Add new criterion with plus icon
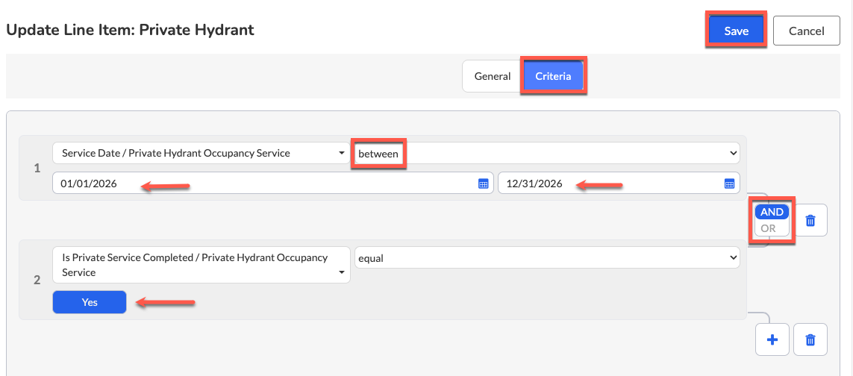853x376 pixels. (x=772, y=340)
